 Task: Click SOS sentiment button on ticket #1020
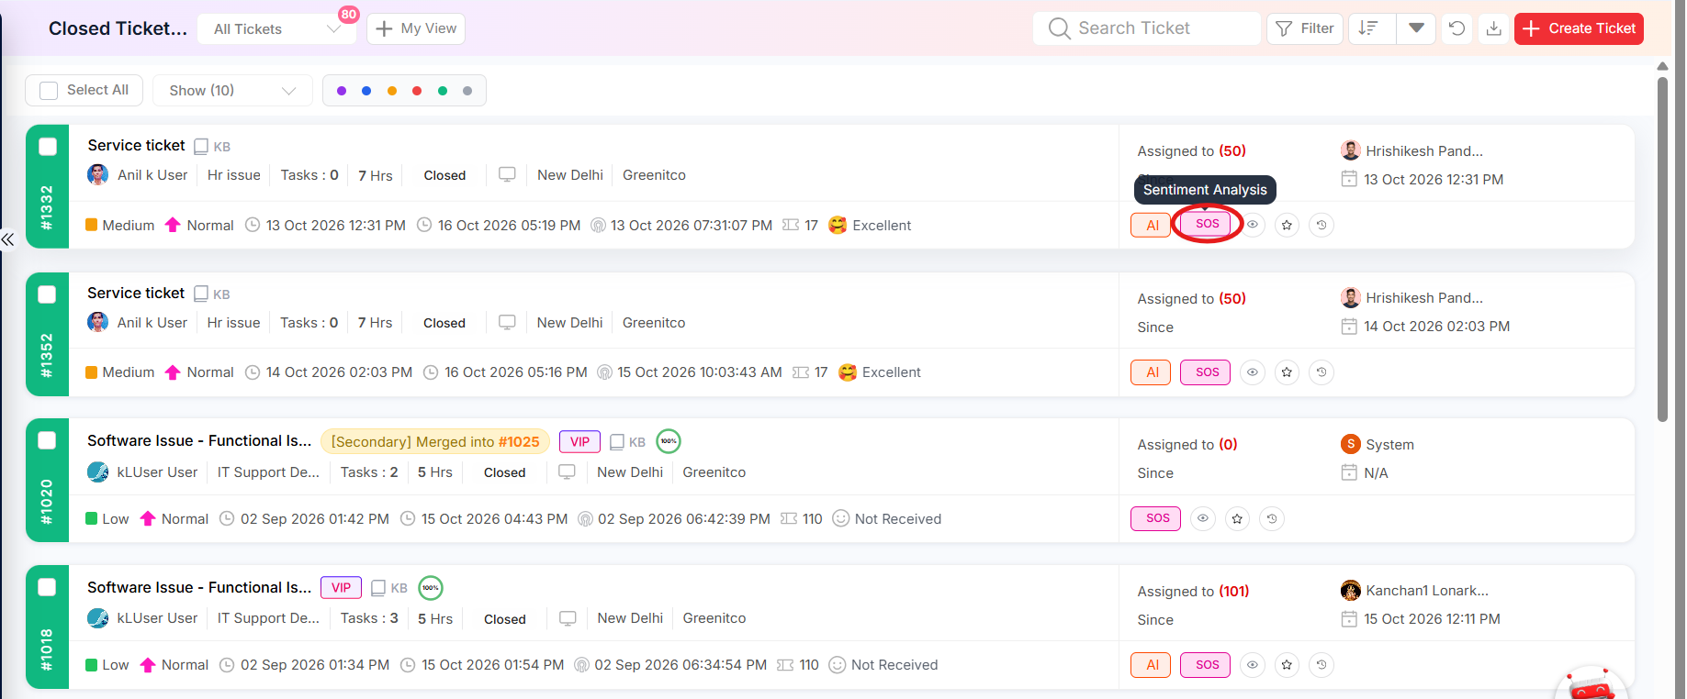[1156, 518]
